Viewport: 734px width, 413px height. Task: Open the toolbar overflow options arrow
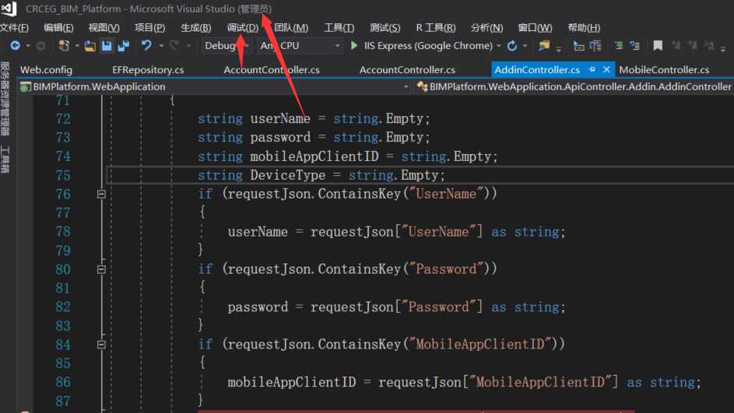[723, 48]
